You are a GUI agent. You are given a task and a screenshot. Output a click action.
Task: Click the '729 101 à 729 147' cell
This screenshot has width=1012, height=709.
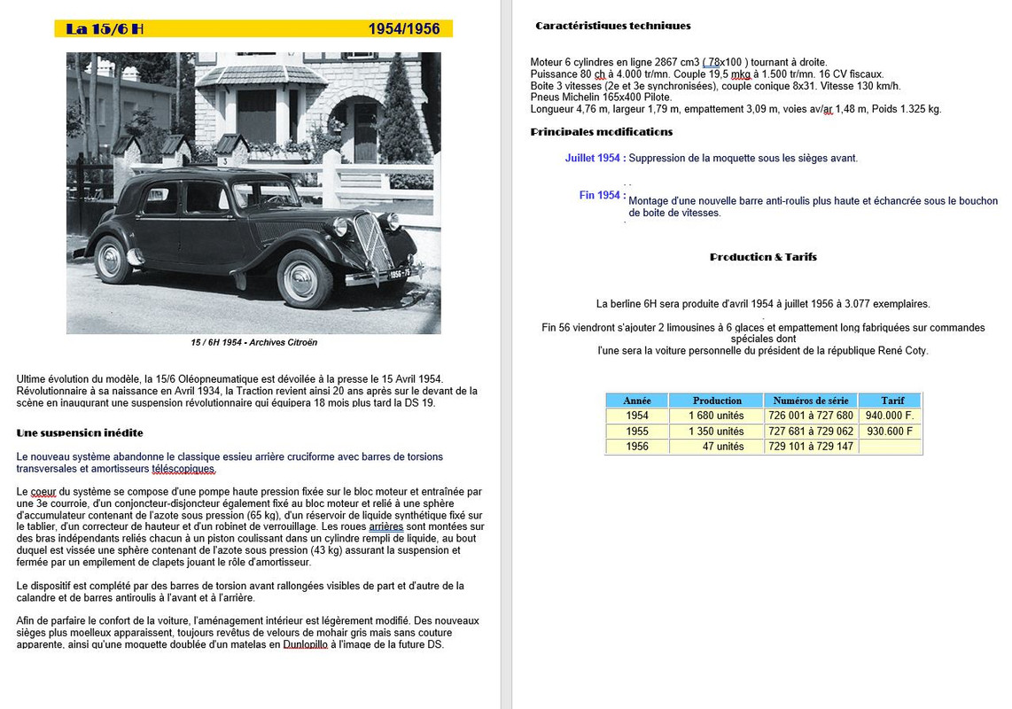tap(811, 446)
